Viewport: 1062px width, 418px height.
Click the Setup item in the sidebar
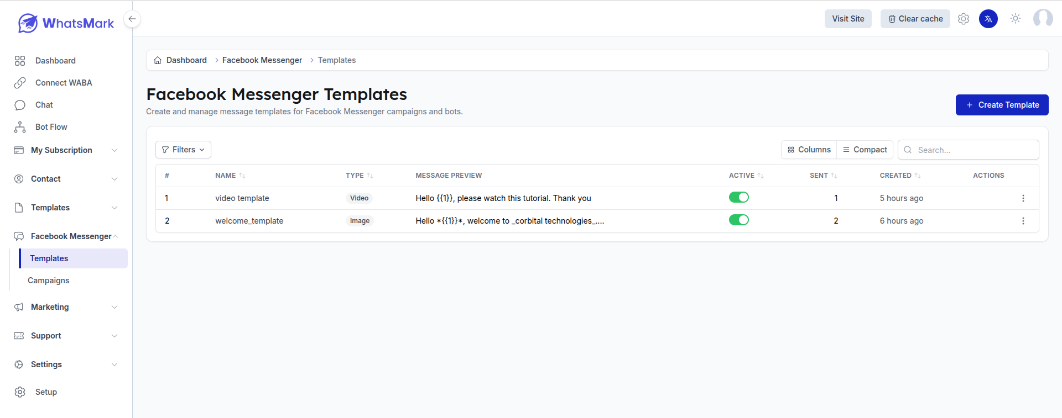(46, 392)
